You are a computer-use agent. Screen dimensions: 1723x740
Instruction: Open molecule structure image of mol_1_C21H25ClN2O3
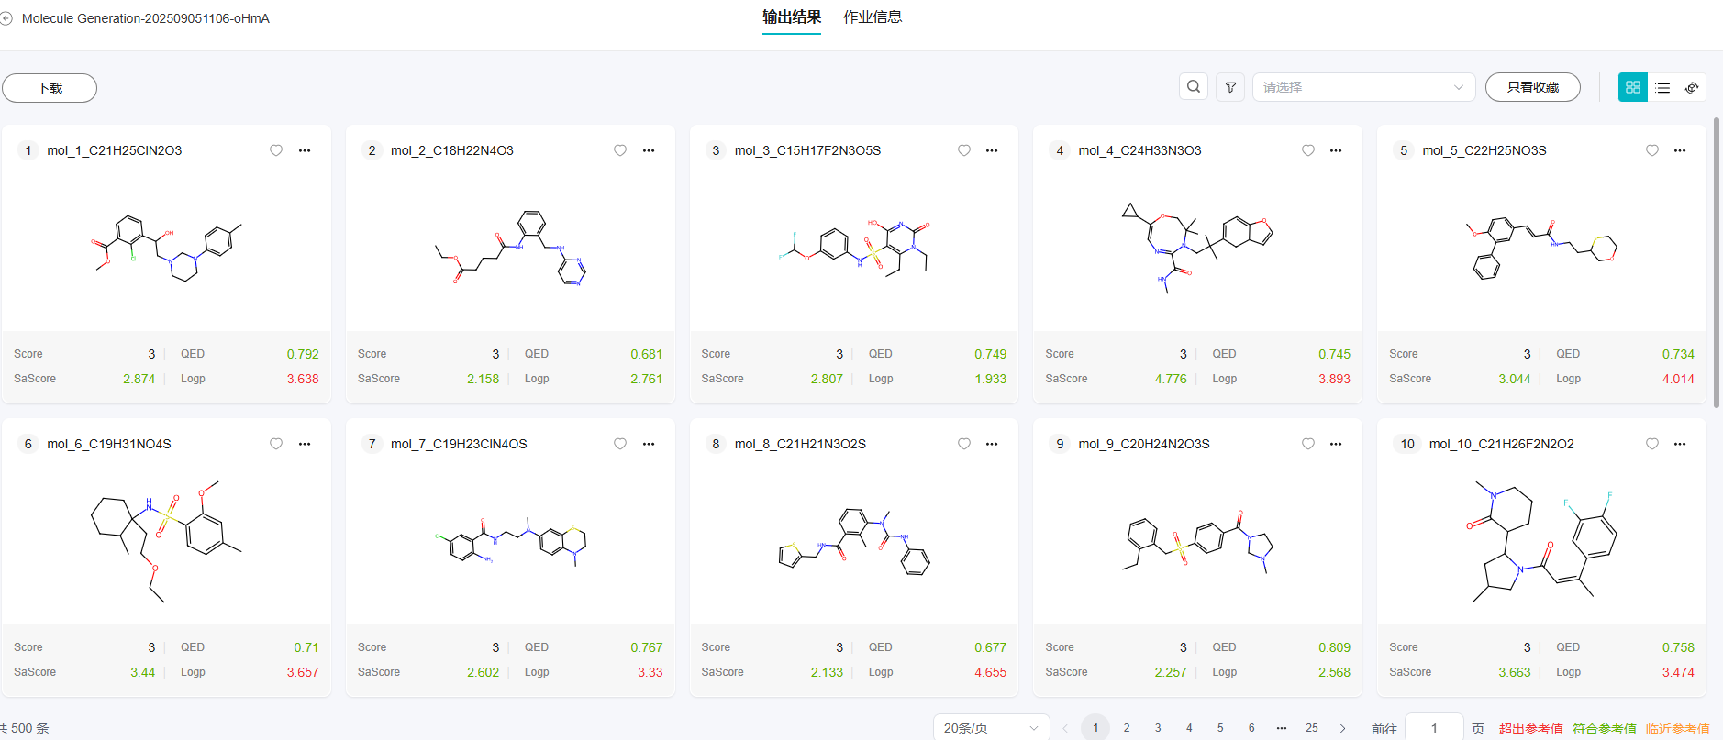[166, 248]
